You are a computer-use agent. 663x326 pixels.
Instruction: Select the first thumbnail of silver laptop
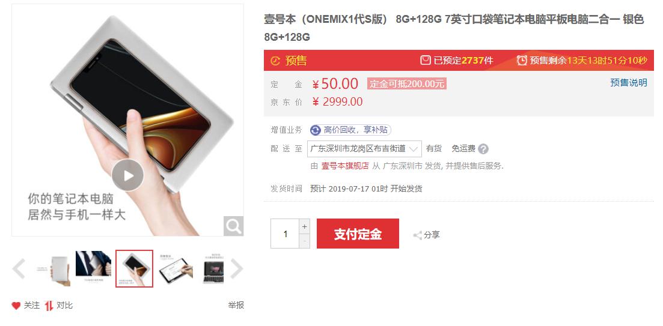pos(53,268)
